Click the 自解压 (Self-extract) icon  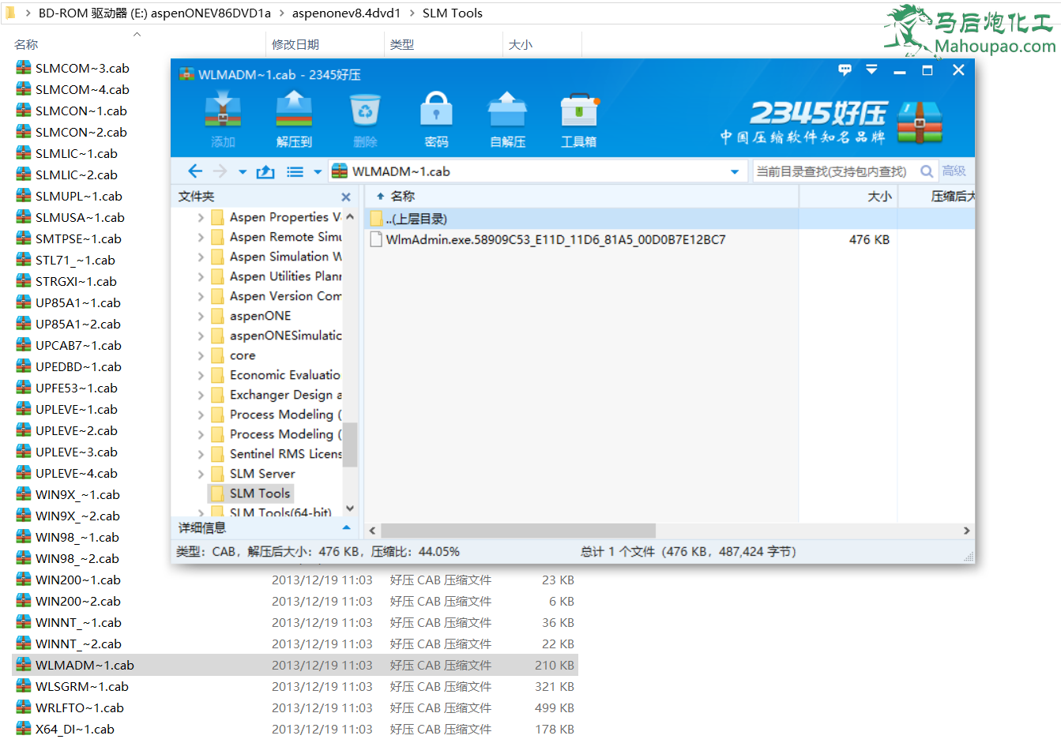[507, 117]
